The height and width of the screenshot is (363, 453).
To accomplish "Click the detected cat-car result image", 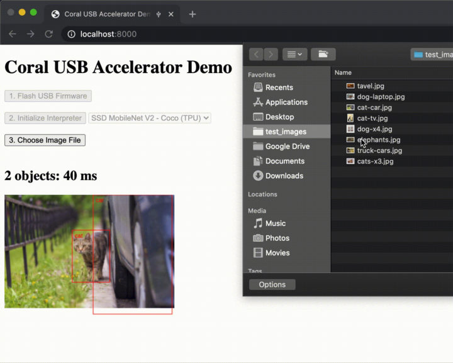I will (x=89, y=251).
